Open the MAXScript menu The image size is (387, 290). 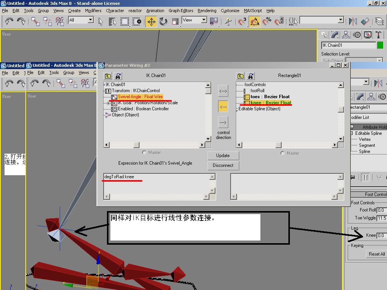[x=253, y=11]
